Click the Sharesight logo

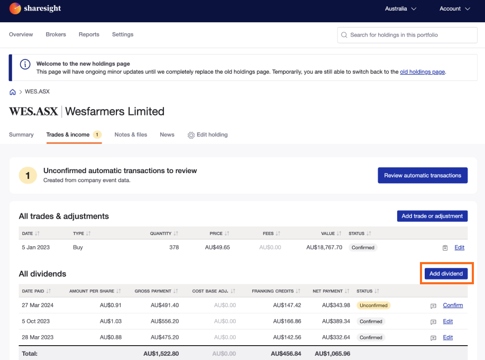35,8
